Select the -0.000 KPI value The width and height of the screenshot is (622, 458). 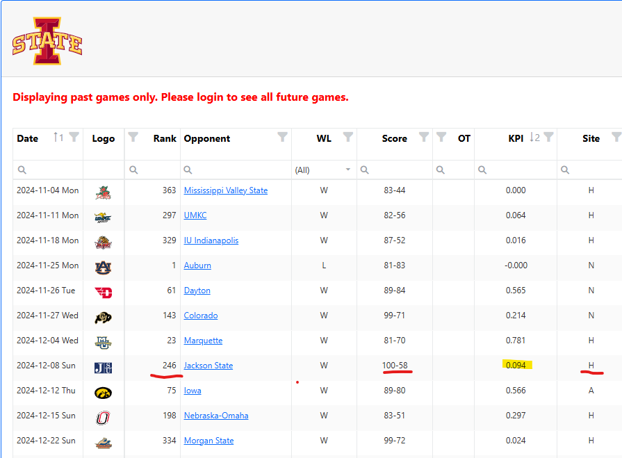(x=516, y=265)
